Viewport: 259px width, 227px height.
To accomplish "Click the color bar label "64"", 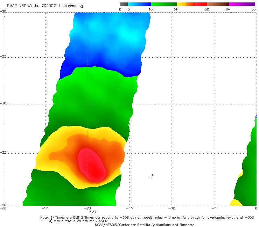I will [228, 9].
